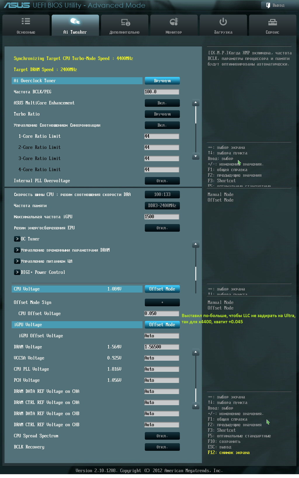Open Частота памяти DDR3-2400MHz dropdown
Image resolution: width=299 pixels, height=478 pixels.
pyautogui.click(x=162, y=206)
